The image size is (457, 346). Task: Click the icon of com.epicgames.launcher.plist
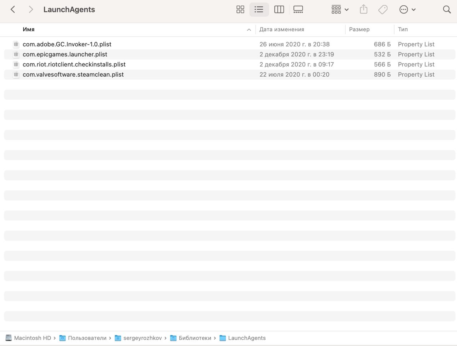click(16, 54)
